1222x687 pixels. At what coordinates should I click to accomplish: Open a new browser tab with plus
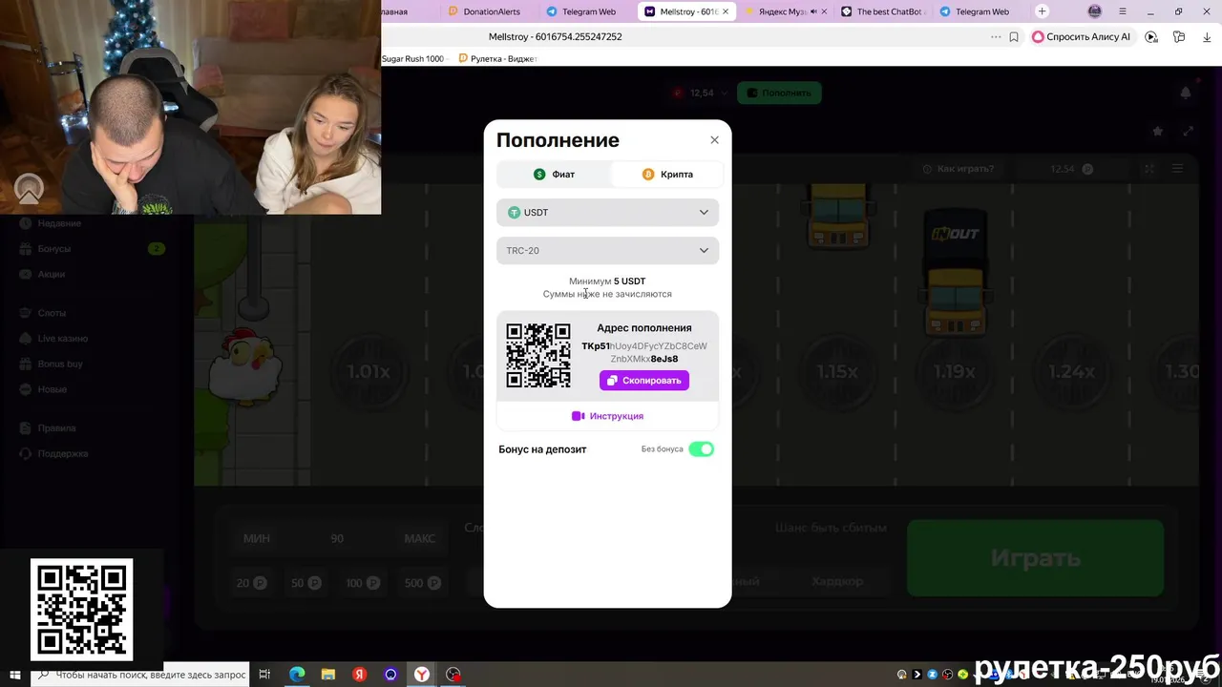pos(1042,11)
